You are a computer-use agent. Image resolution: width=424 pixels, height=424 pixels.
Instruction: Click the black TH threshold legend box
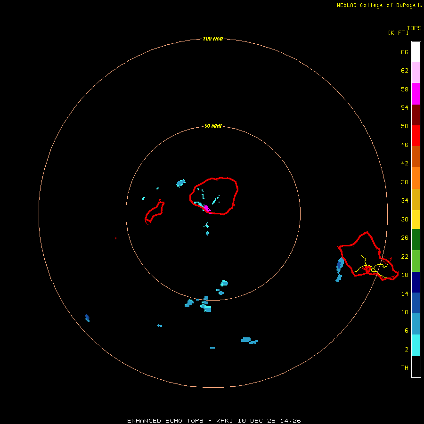[416, 367]
